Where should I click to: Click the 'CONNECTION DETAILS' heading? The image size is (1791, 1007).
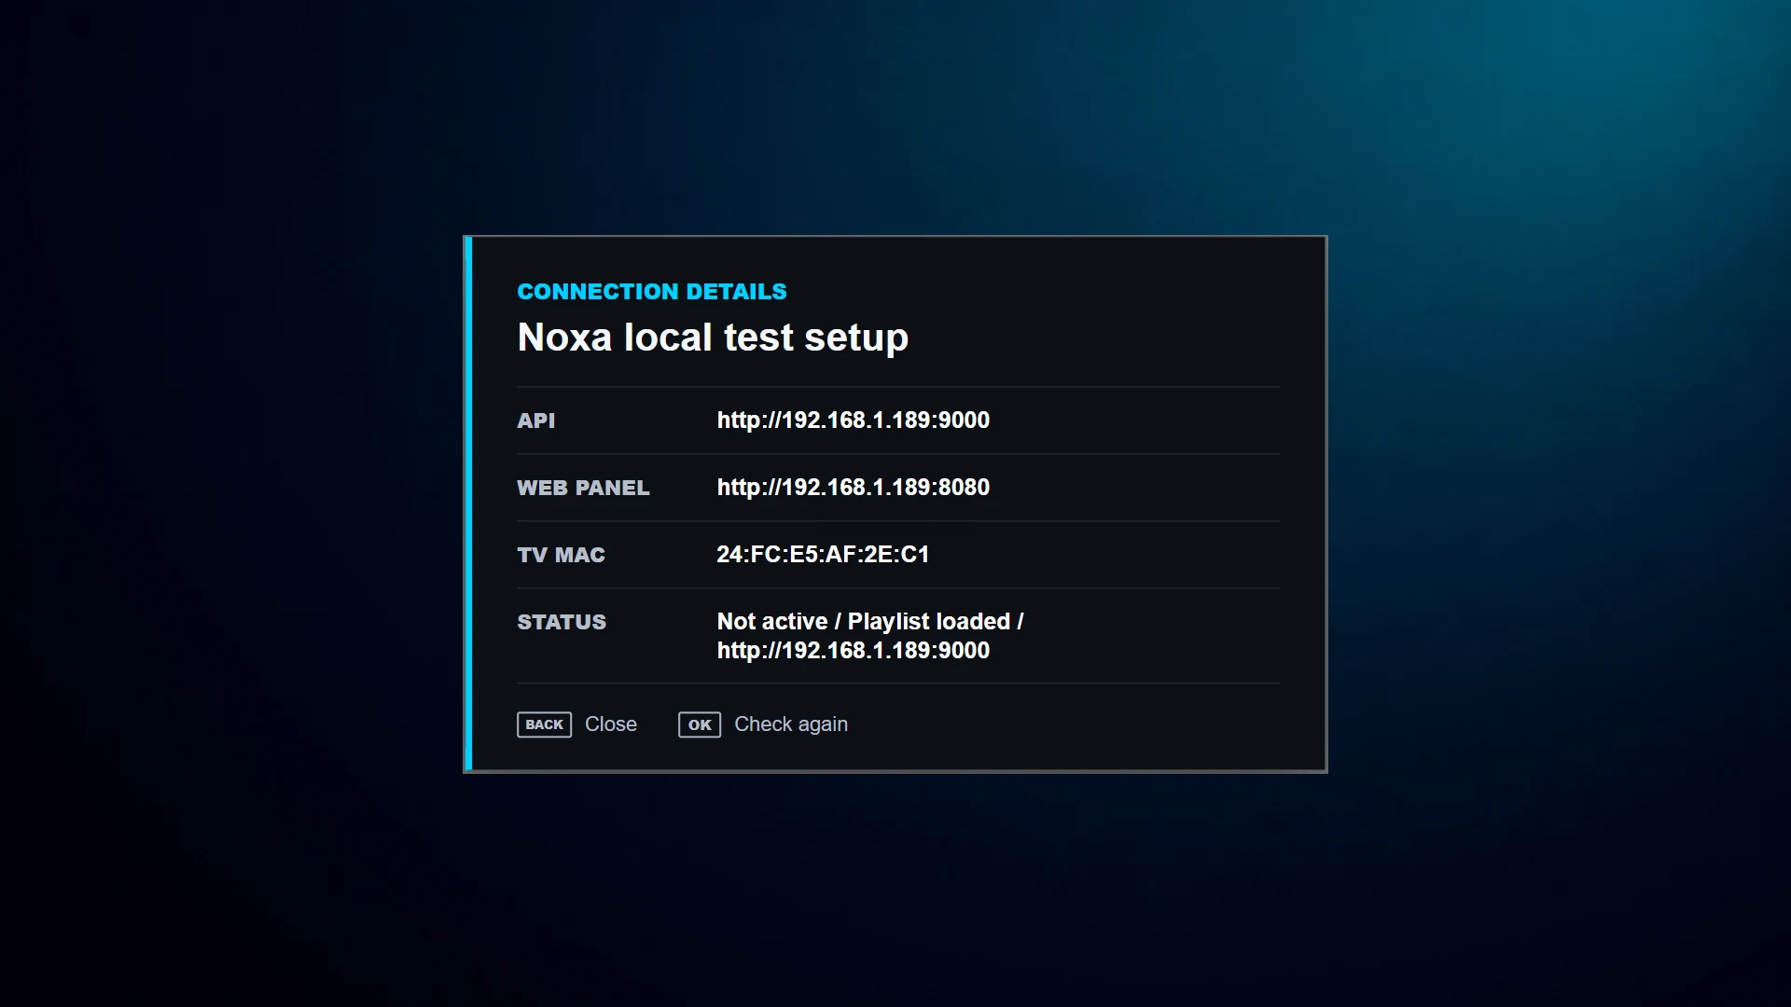pyautogui.click(x=652, y=292)
